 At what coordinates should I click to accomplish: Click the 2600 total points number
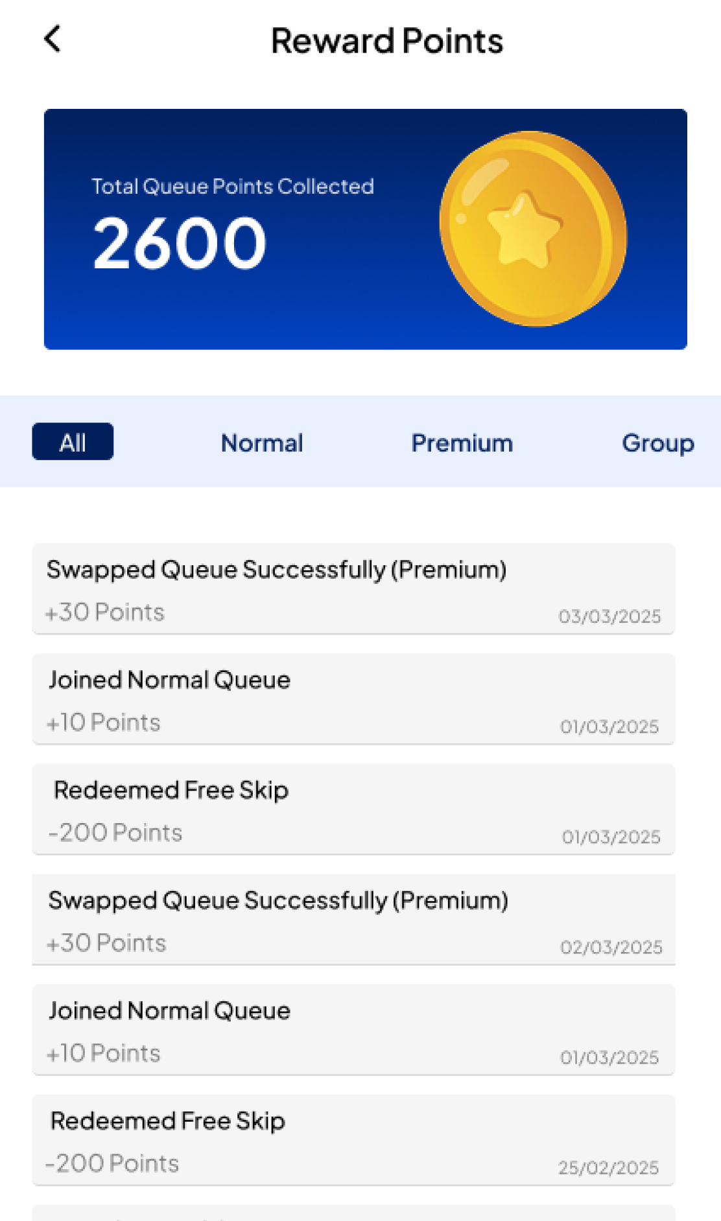[180, 243]
